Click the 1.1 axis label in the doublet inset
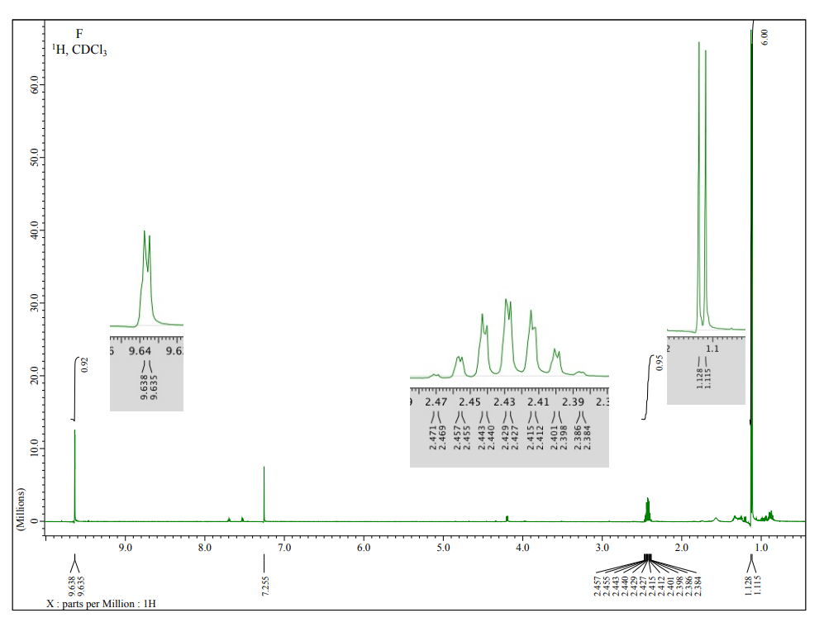824x627 pixels. pyautogui.click(x=712, y=349)
